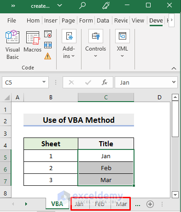Switch to the VBA sheet tab
The height and width of the screenshot is (212, 181).
click(57, 204)
